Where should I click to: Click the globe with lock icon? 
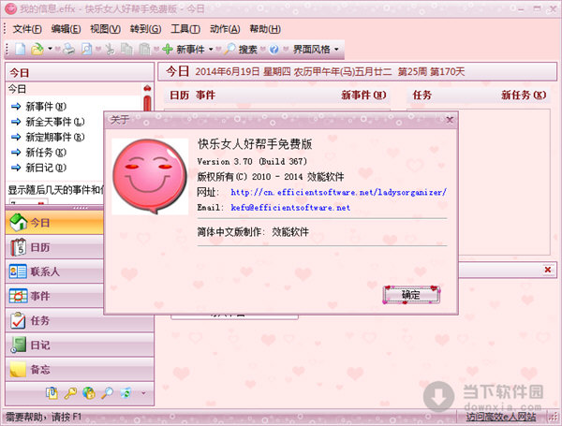tap(89, 393)
